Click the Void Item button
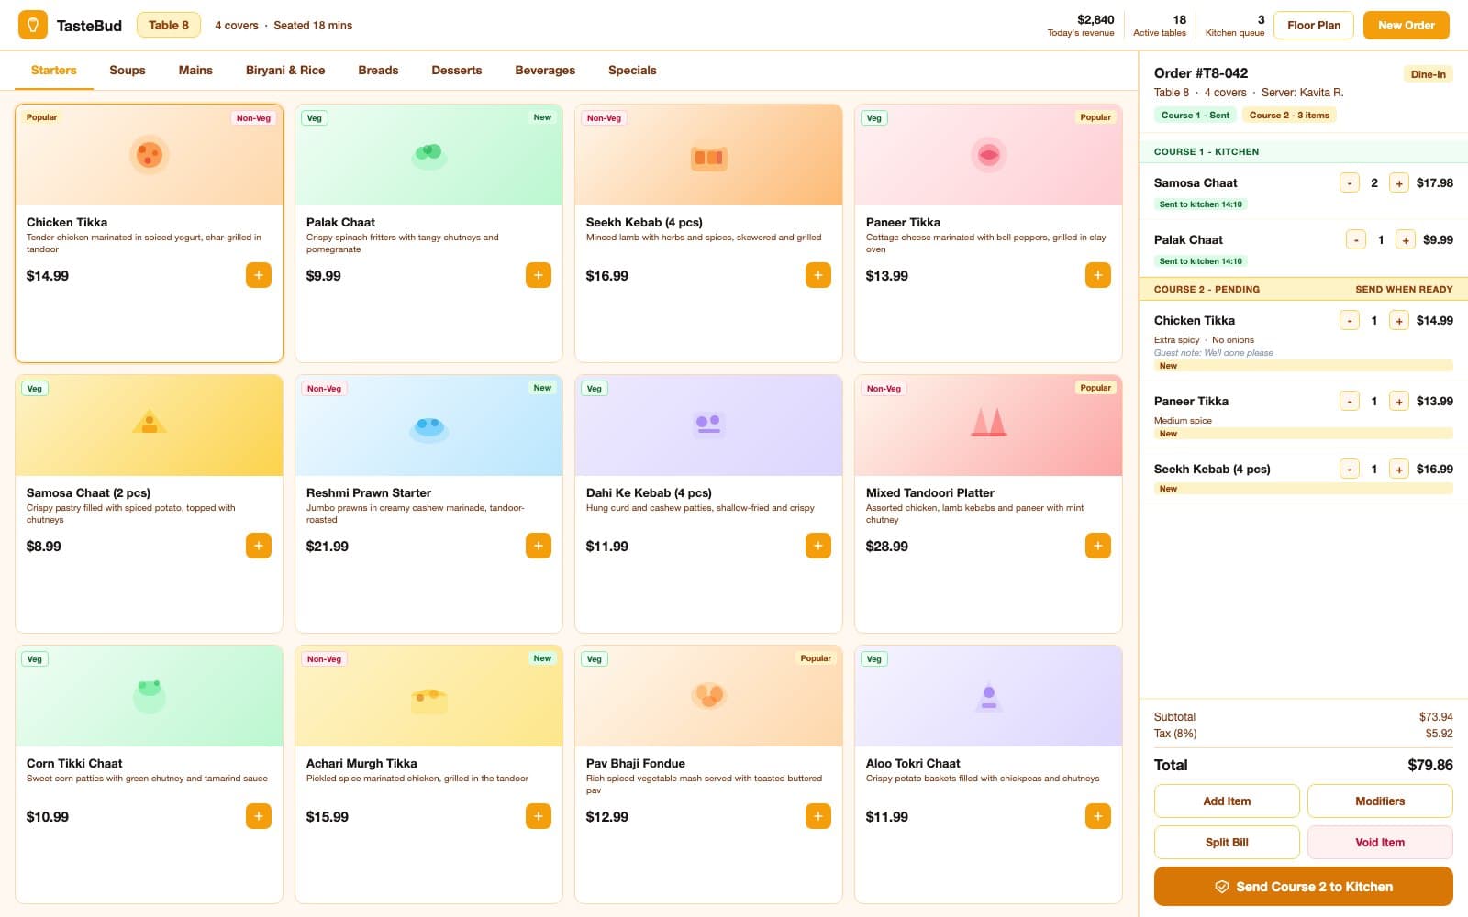1468x917 pixels. (1380, 842)
